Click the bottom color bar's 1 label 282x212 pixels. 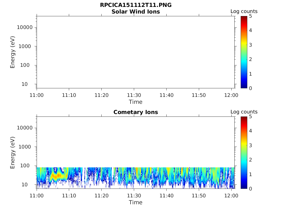250,174
